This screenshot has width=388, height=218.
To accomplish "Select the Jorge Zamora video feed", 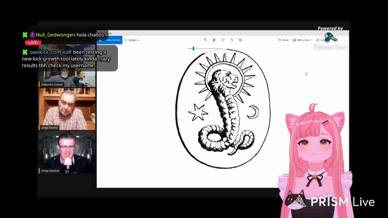I will click(67, 152).
